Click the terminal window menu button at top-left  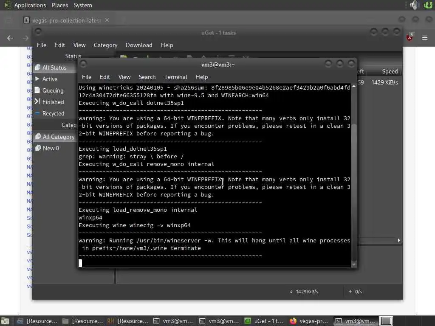(x=83, y=64)
